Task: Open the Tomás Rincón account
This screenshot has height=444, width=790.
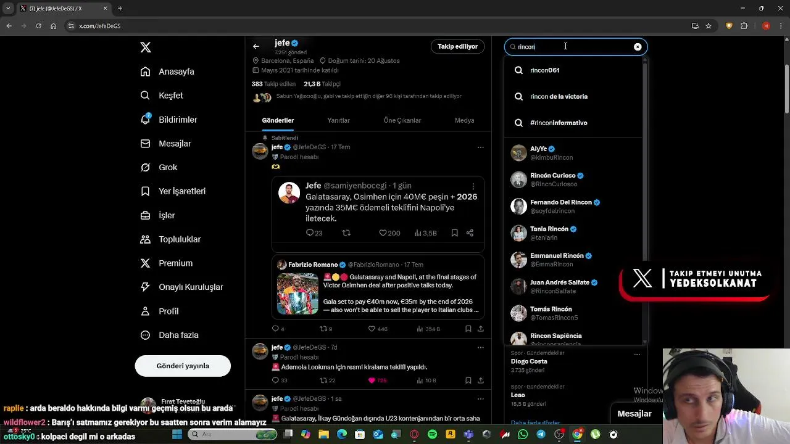Action: coord(573,313)
